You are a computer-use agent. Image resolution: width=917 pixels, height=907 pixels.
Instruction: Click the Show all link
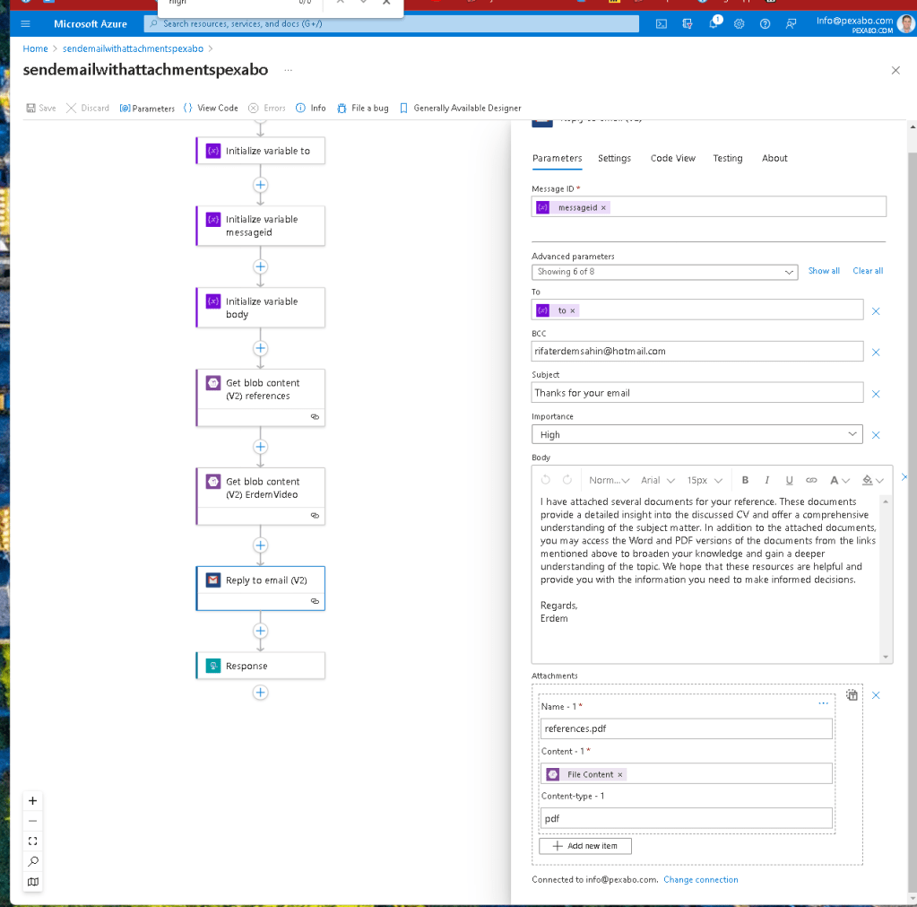824,271
